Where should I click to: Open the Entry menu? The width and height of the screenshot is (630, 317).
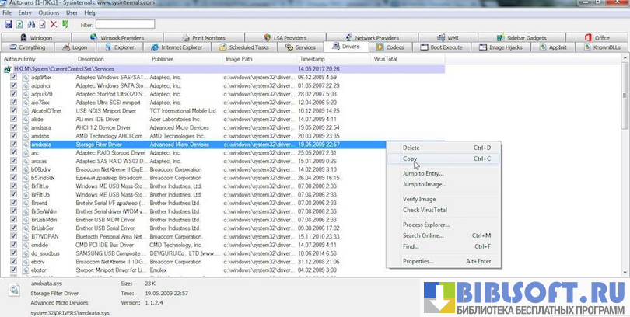click(x=25, y=13)
